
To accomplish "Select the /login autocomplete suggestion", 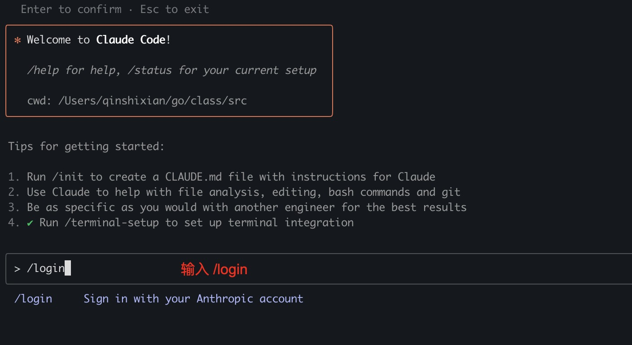I will (x=33, y=299).
